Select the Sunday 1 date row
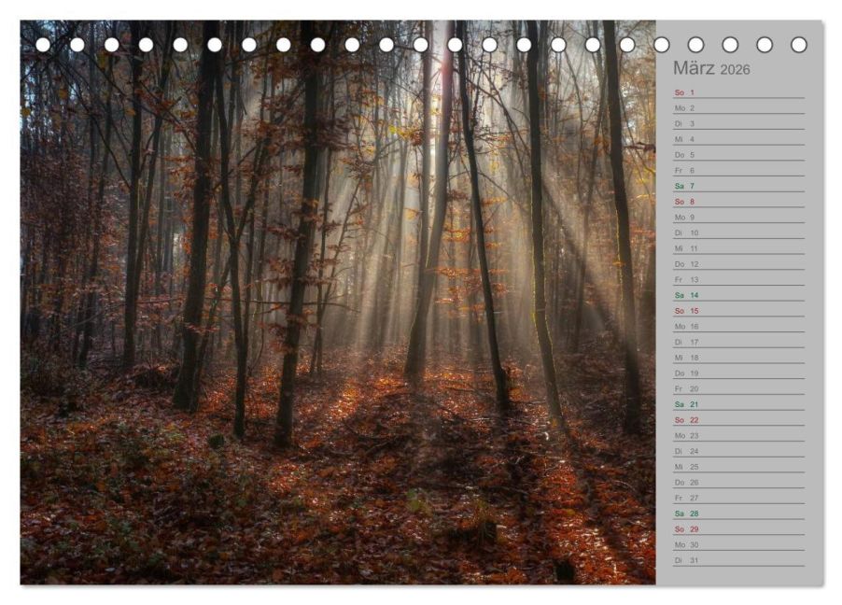The image size is (842, 605). tap(739, 92)
